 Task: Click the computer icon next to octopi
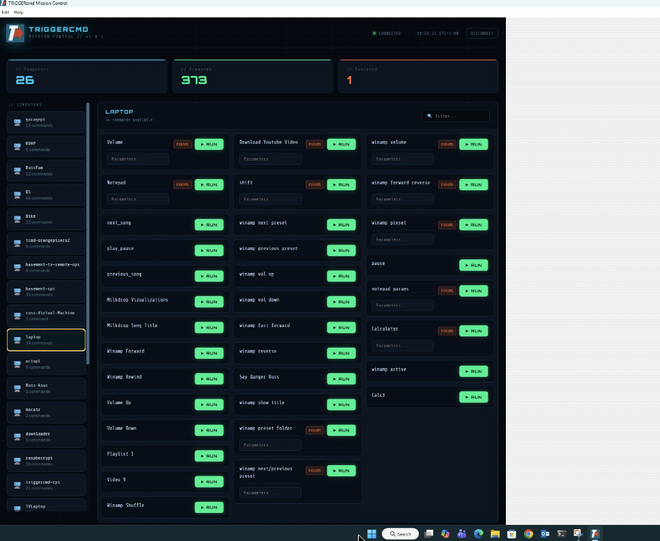point(17,364)
